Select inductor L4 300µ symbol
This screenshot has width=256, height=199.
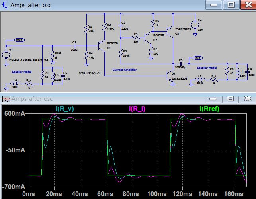click(x=15, y=84)
